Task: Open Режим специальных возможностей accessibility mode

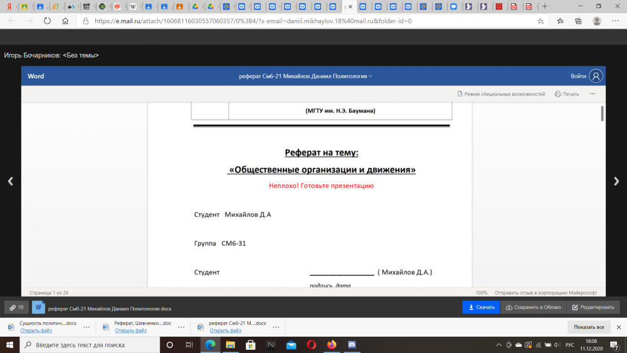Action: coord(501,94)
